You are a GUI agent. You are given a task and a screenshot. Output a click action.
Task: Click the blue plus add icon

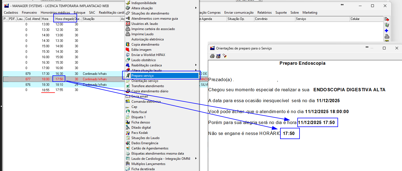coord(387,31)
